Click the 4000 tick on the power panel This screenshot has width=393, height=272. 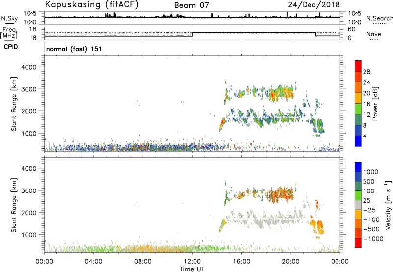coord(29,67)
